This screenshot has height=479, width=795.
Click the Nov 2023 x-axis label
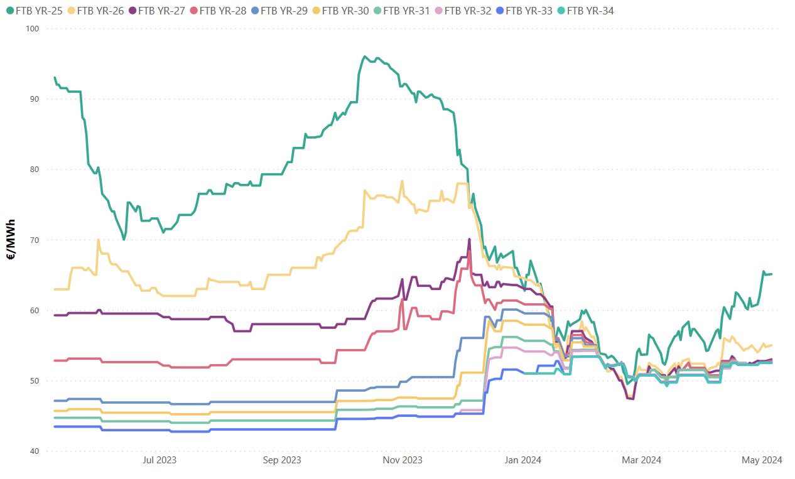tap(403, 460)
